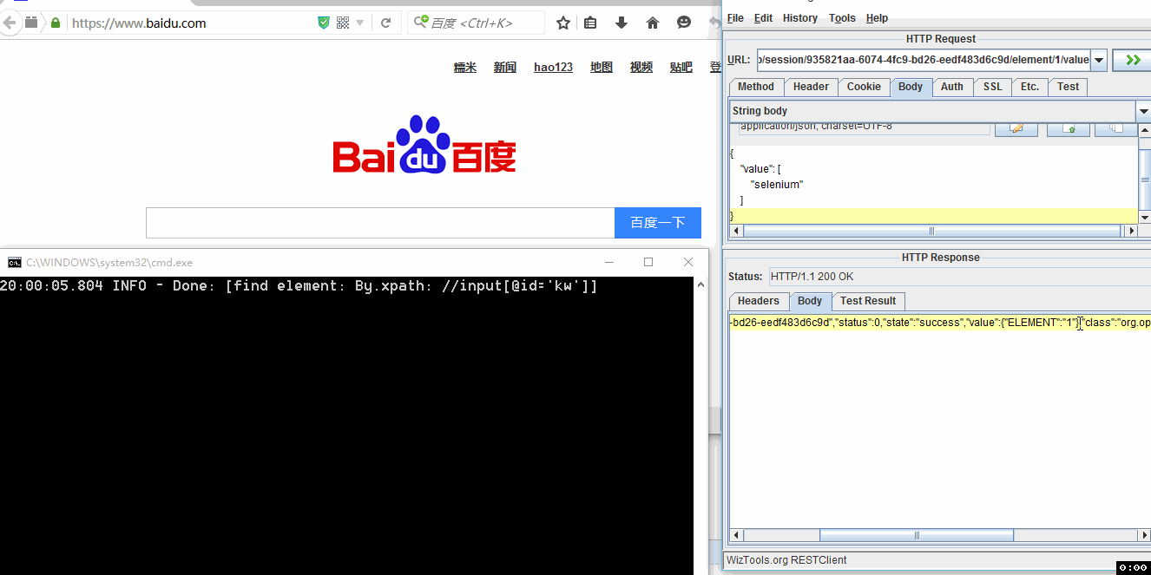The image size is (1151, 575).
Task: Click the edit content-type pencil icon
Action: pos(1016,128)
